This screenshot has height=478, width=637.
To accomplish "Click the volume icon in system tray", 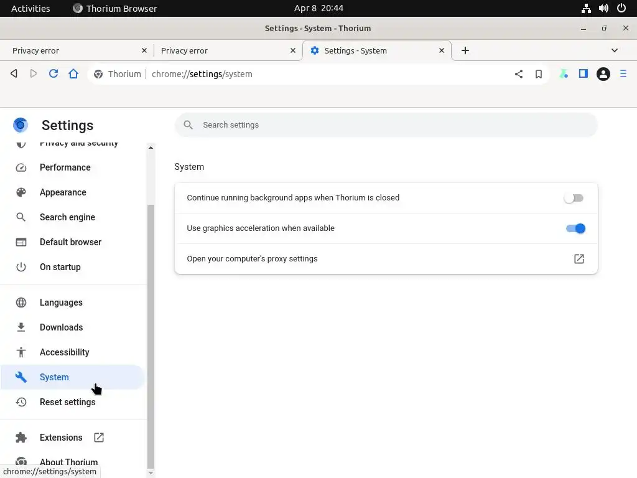I will 603,8.
